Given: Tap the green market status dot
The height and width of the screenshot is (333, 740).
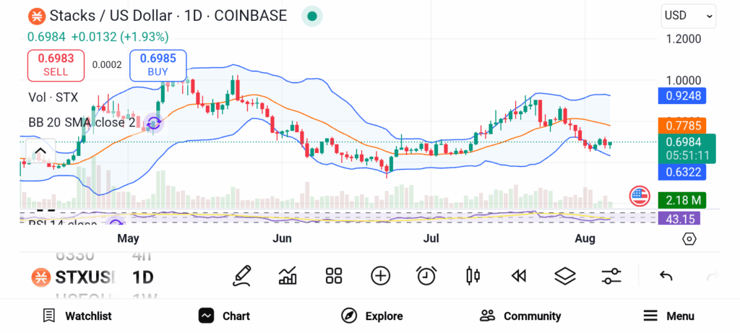Looking at the screenshot, I should pyautogui.click(x=311, y=16).
